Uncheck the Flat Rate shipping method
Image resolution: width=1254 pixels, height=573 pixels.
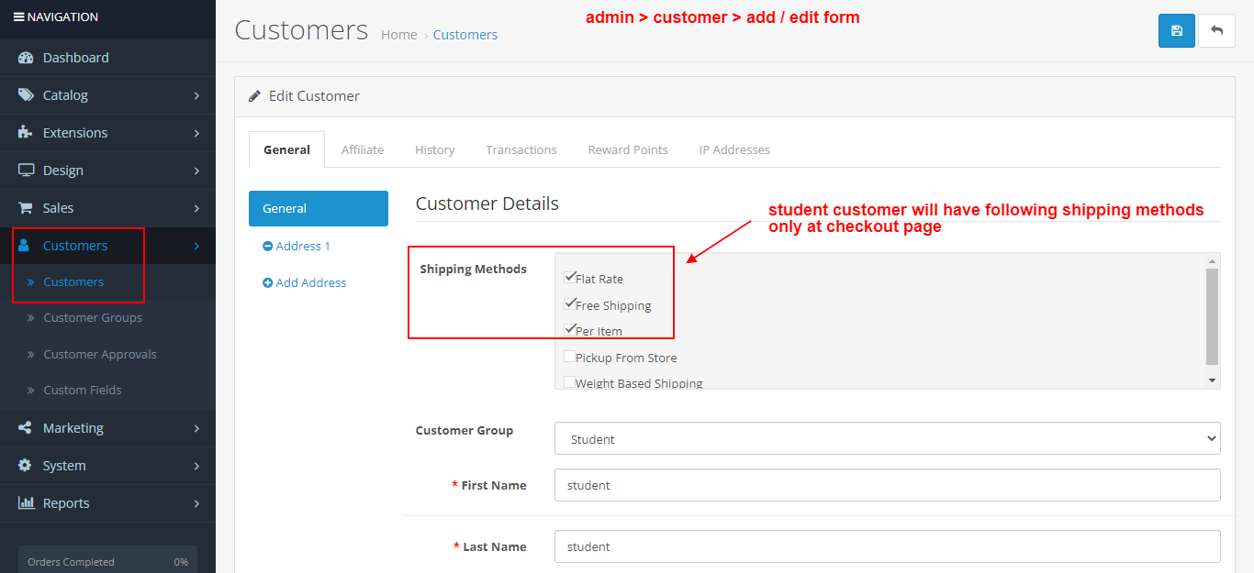(570, 277)
